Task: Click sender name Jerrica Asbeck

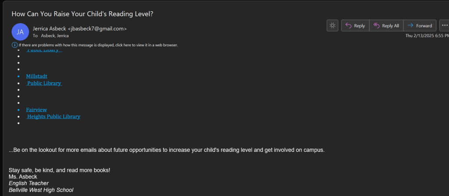Action: pyautogui.click(x=49, y=28)
